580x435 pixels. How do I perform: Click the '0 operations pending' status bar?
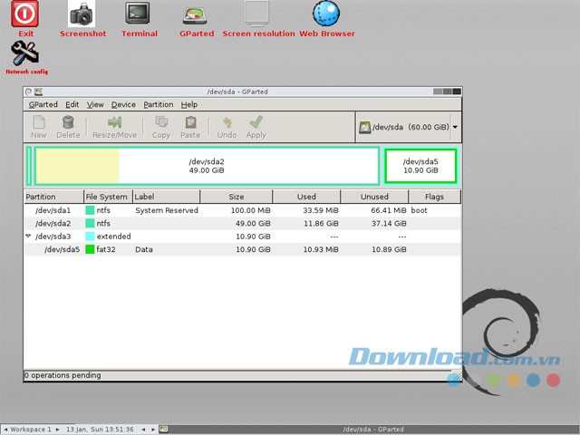pos(237,375)
